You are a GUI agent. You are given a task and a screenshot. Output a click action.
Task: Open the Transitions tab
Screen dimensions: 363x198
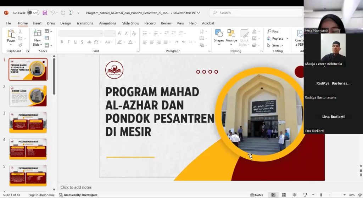point(85,23)
